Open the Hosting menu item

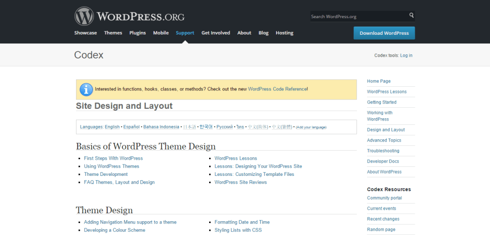click(284, 33)
